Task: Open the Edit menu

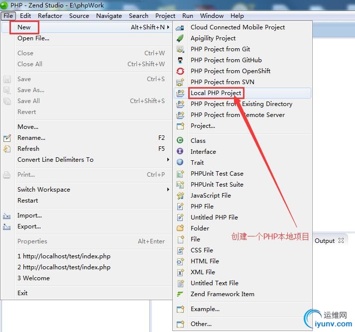Action: 25,16
